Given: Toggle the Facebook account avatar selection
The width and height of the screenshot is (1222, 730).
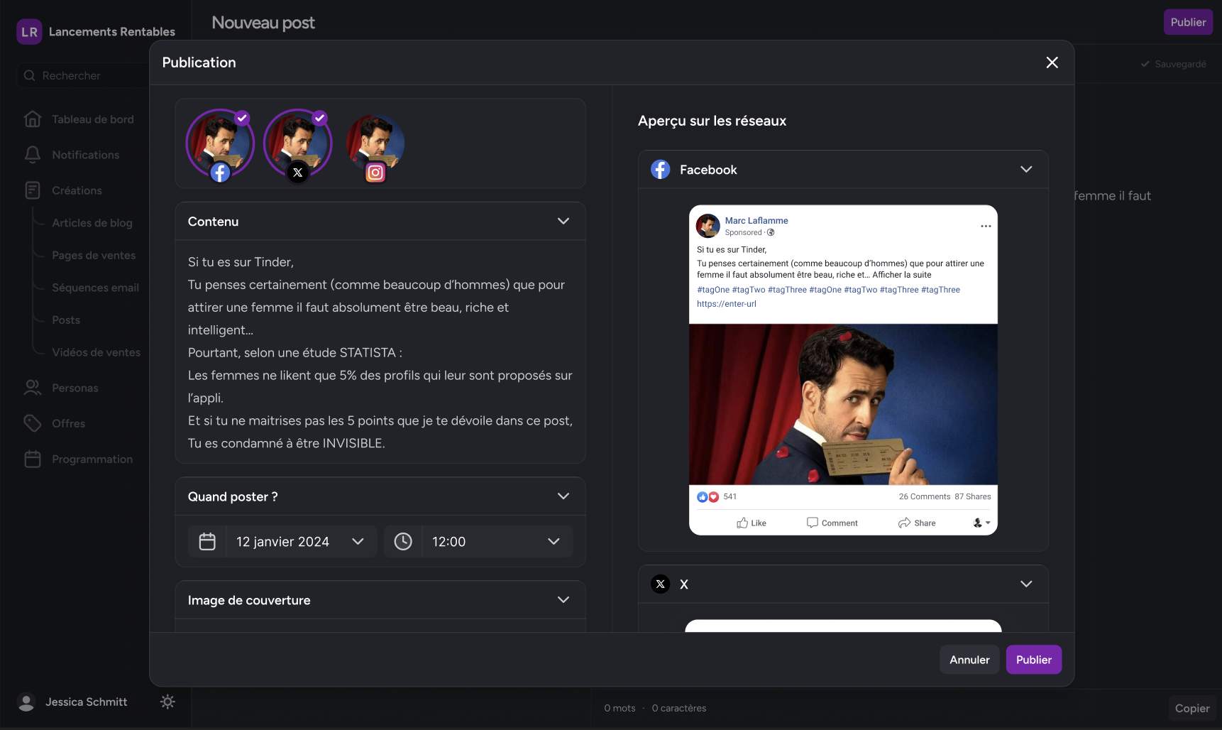Looking at the screenshot, I should [x=220, y=144].
